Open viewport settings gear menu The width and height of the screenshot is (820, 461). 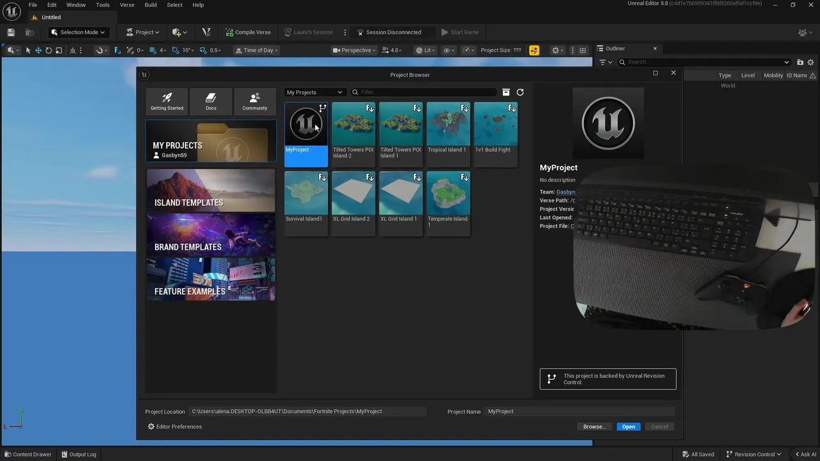(558, 50)
